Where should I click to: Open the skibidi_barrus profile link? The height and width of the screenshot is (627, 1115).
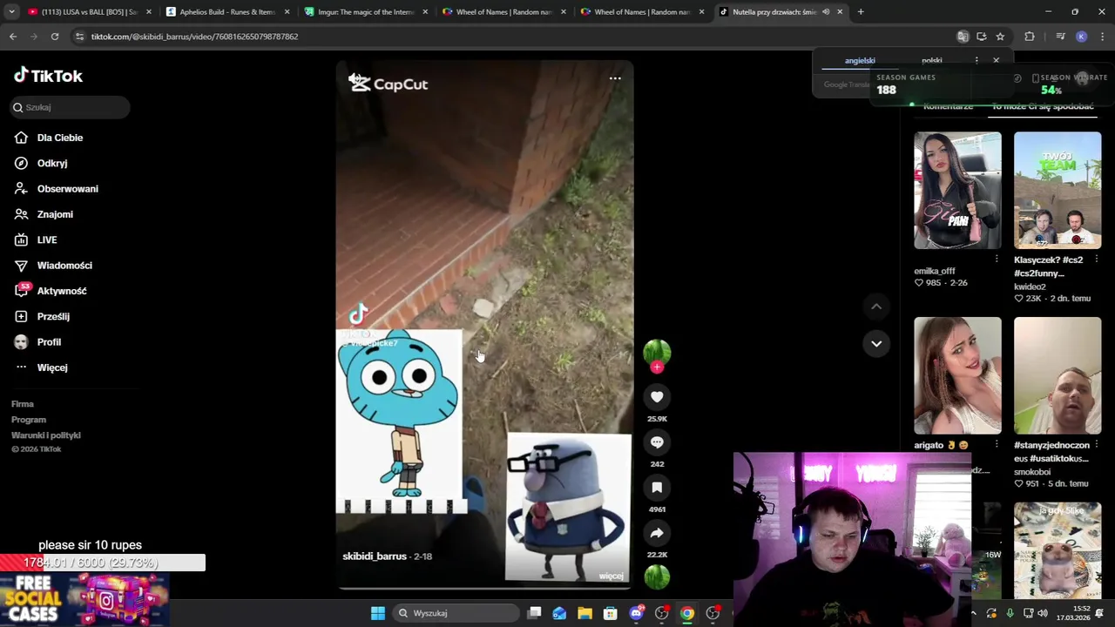375,556
